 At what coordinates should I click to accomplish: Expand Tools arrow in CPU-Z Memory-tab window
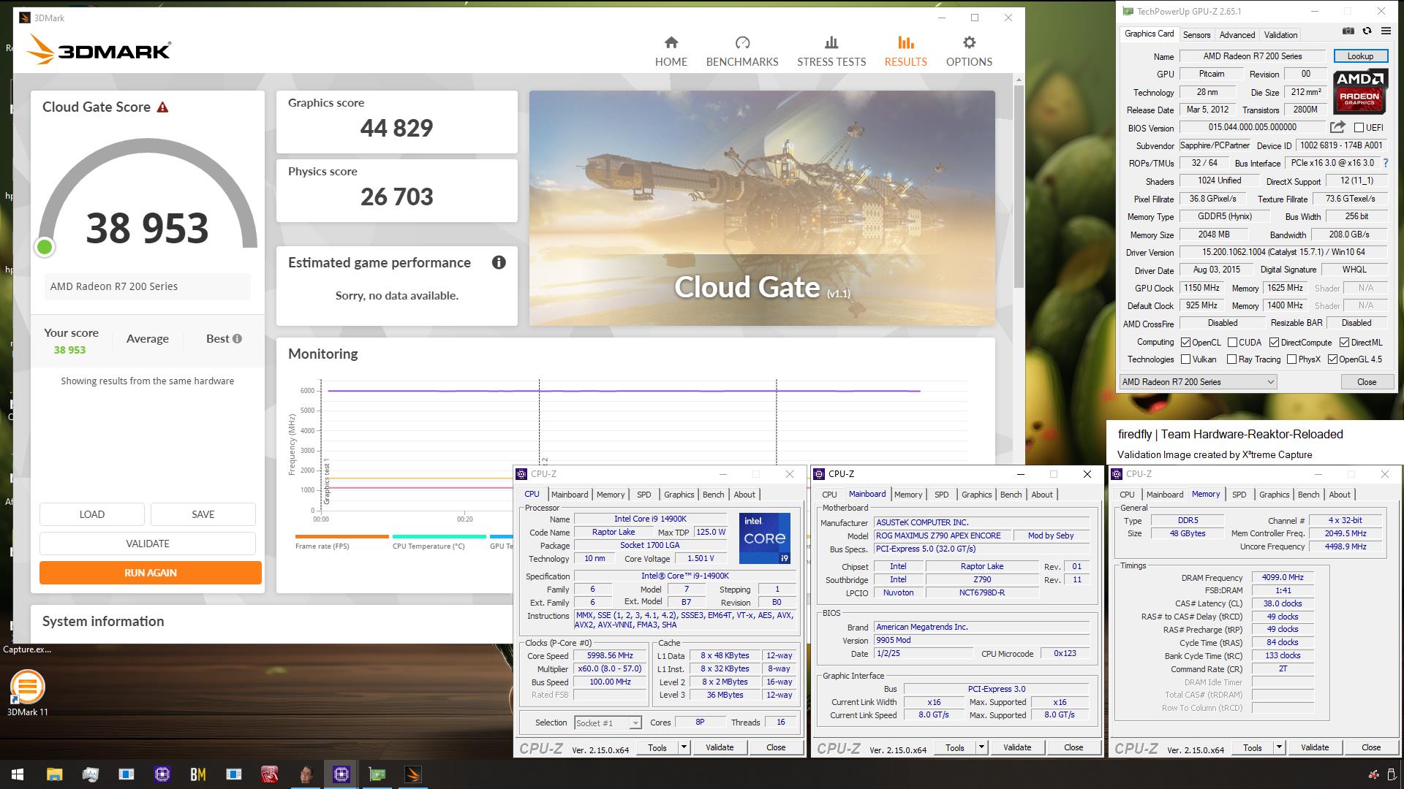(1279, 747)
